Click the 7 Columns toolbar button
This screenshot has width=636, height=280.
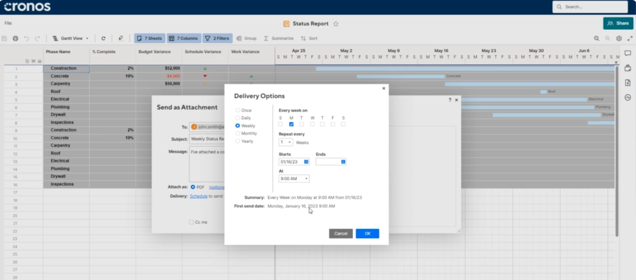click(x=184, y=38)
